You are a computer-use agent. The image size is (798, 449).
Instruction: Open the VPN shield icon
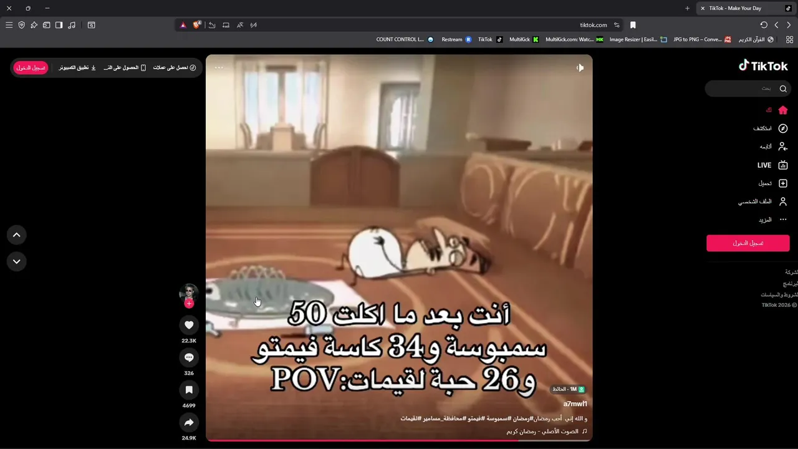(x=21, y=25)
